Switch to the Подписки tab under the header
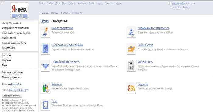 point(77,13)
